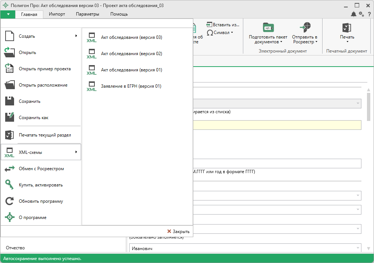
Task: Select Акт обследования (версия 02)
Action: (x=131, y=54)
